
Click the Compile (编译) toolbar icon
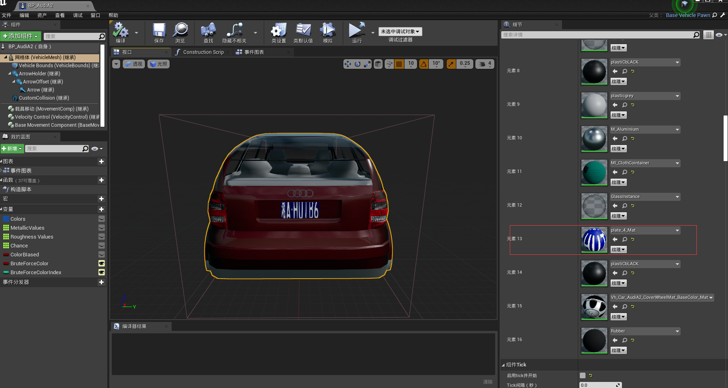pyautogui.click(x=120, y=31)
